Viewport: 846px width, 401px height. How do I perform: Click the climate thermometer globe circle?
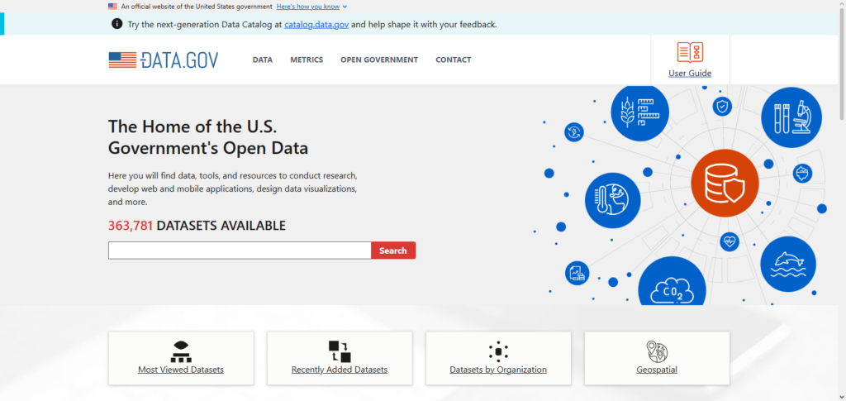[x=612, y=200]
